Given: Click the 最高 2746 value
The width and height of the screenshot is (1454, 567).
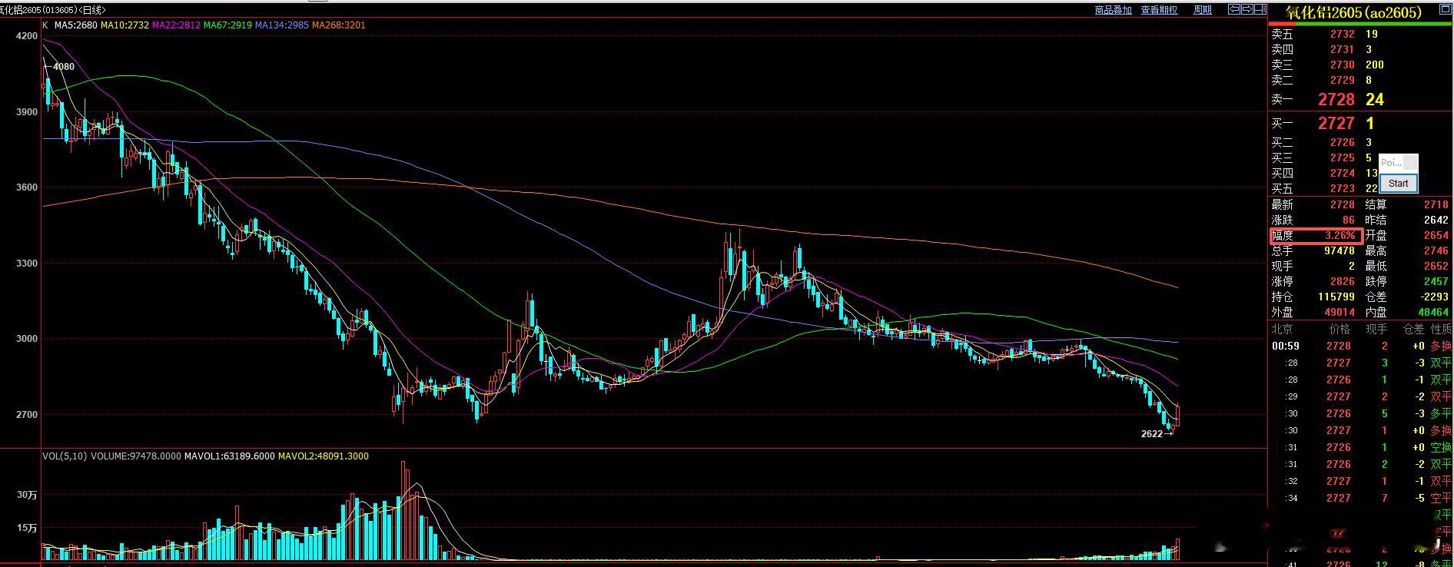Looking at the screenshot, I should [x=1436, y=251].
